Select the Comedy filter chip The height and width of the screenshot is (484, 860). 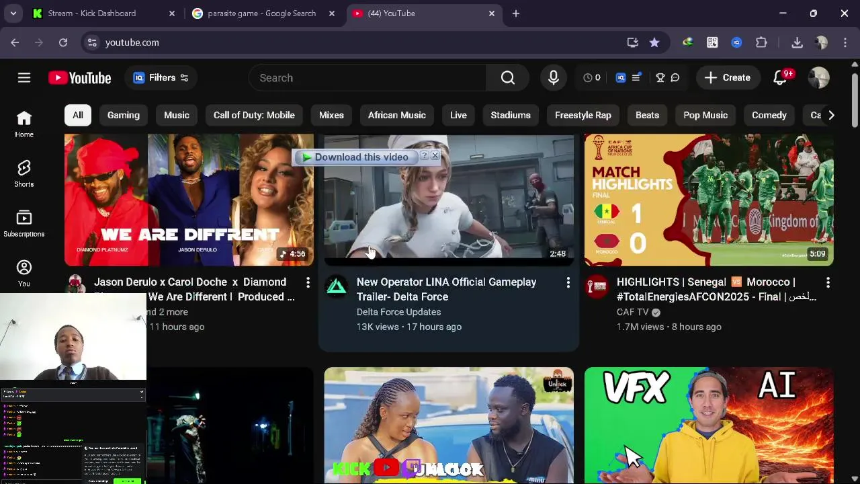click(x=769, y=115)
